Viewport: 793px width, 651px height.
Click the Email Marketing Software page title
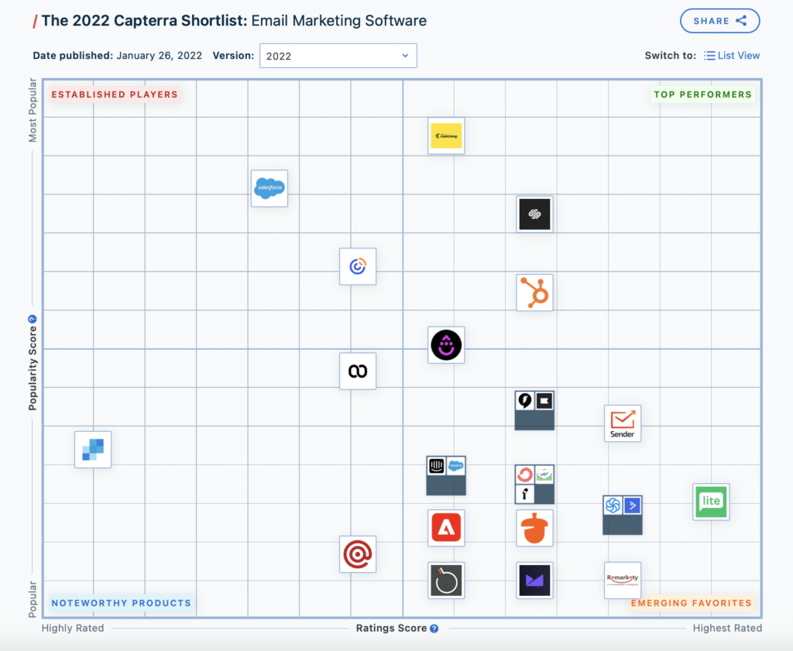[x=339, y=21]
